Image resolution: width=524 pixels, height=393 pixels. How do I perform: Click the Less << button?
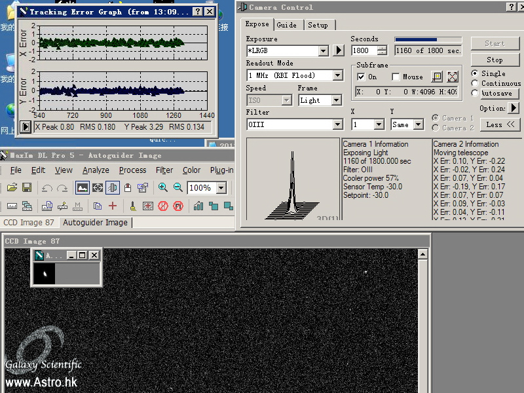point(501,124)
